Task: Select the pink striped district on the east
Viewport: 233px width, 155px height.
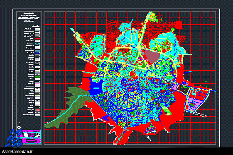Action: tap(197, 102)
